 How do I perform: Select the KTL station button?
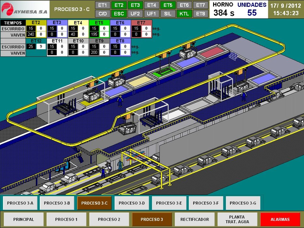click(184, 14)
